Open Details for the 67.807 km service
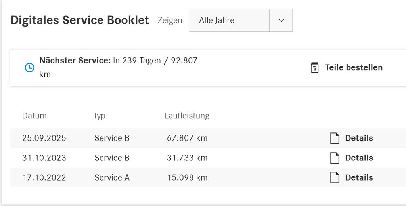The width and height of the screenshot is (406, 206). (359, 138)
